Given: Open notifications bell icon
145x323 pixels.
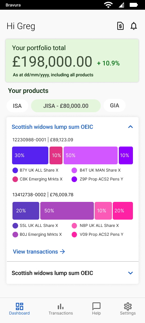Looking at the screenshot, I should 134,26.
